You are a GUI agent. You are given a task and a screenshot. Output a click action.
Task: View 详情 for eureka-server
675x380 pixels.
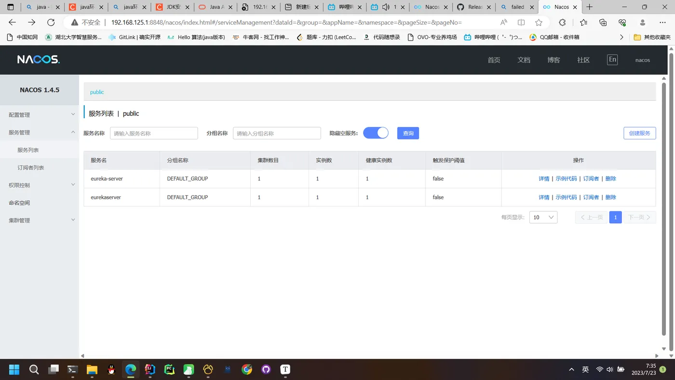point(544,178)
